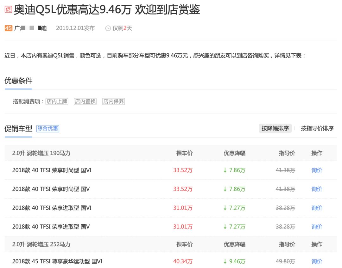
Task: Click the red 促 promotion icon beside the title
Action: coord(8,9)
